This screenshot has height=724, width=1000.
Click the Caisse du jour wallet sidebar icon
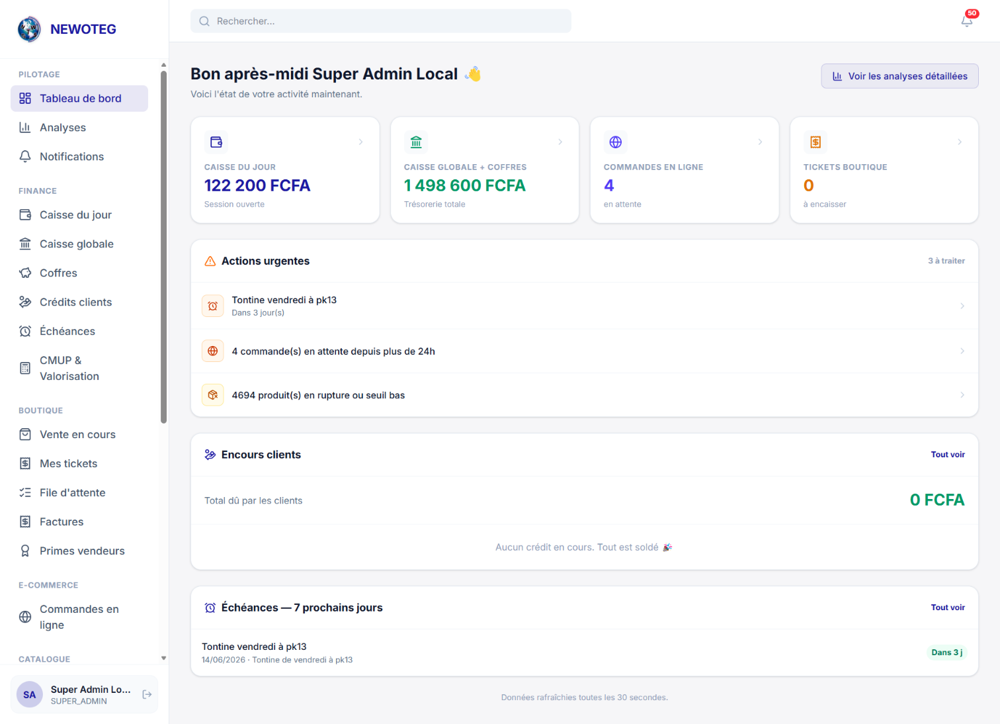tap(25, 215)
